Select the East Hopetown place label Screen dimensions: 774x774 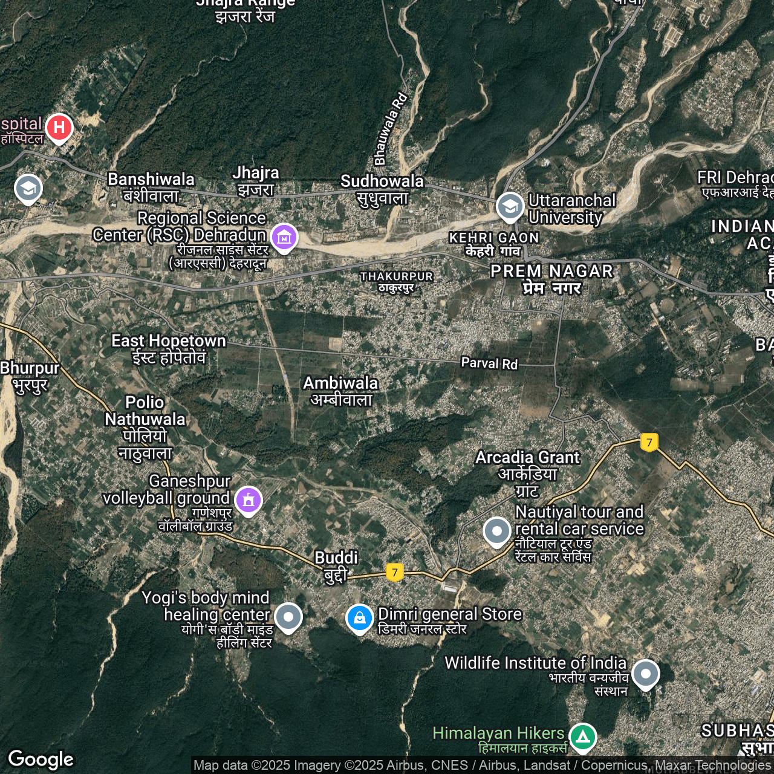tap(169, 348)
